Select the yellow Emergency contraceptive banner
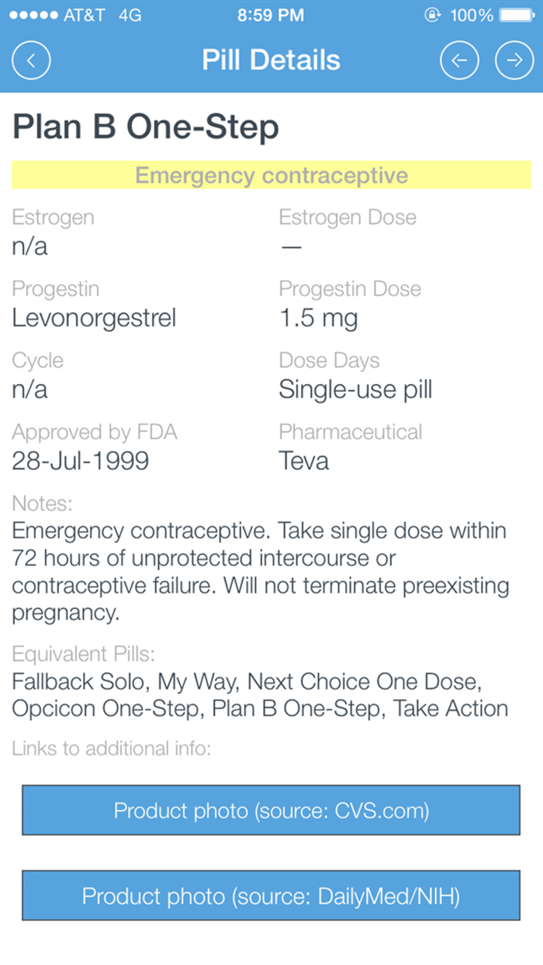Screen dimensions: 543x965 coord(271,175)
